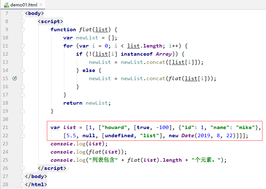The width and height of the screenshot is (266, 189).
Task: Select line number 20 in gutter
Action: [x=5, y=119]
